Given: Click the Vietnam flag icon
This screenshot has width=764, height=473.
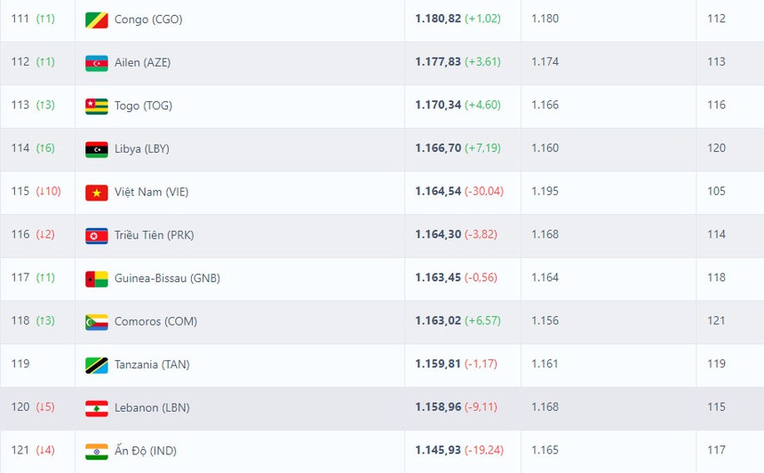Looking at the screenshot, I should pyautogui.click(x=96, y=193).
